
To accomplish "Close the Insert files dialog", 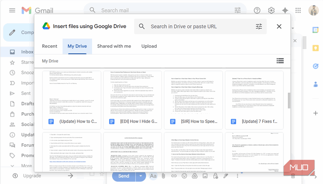I will pyautogui.click(x=279, y=27).
